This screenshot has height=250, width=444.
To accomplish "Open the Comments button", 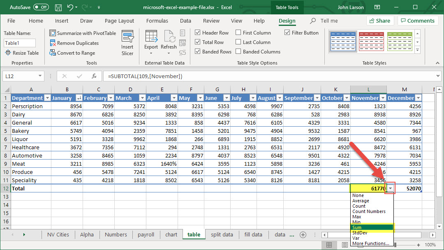I will (x=418, y=21).
